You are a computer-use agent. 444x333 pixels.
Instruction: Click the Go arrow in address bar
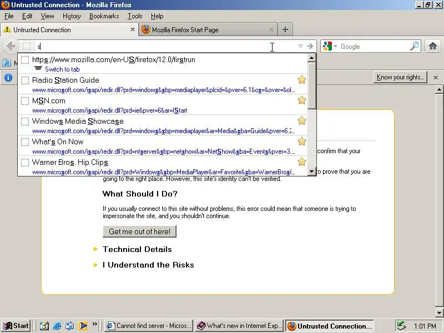click(310, 46)
